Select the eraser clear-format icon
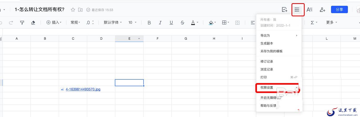Image resolution: width=360 pixels, height=117 pixels. click(33, 23)
